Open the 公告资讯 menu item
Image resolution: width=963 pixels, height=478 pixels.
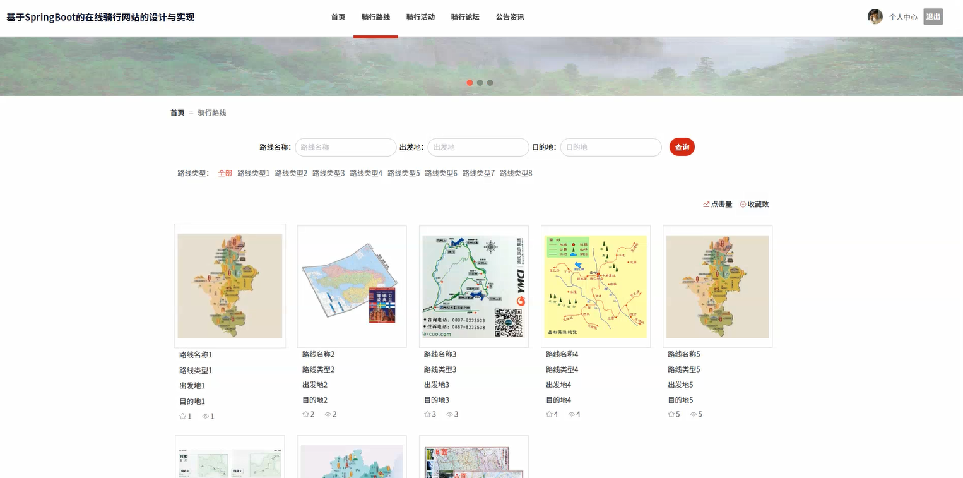pos(510,17)
